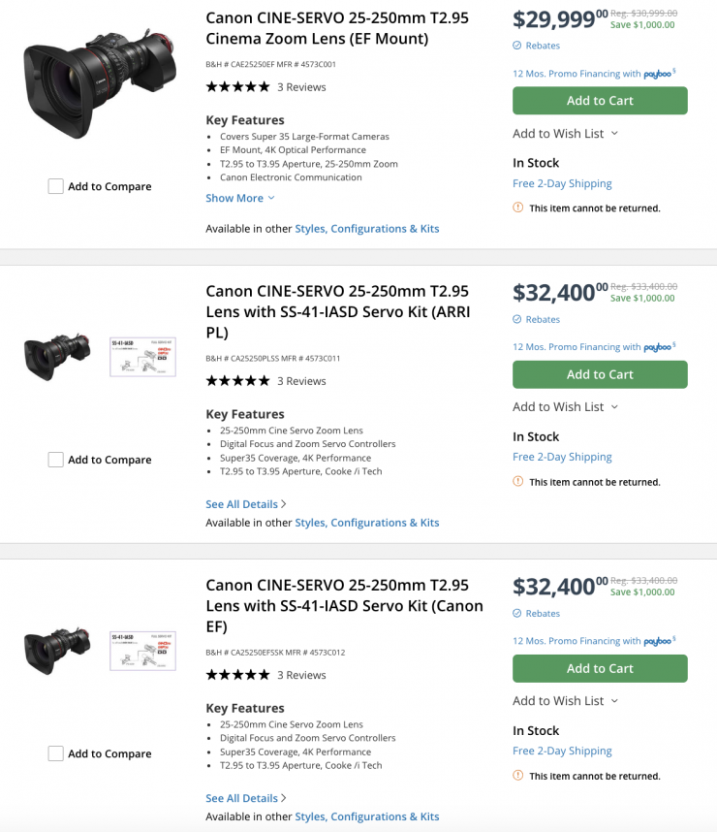Screen dimensions: 717x832
Task: Expand Show More under first Key Features
Action: coord(240,198)
